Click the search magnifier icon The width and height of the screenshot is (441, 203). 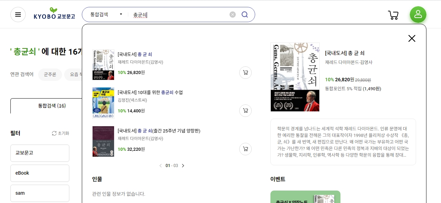point(244,15)
